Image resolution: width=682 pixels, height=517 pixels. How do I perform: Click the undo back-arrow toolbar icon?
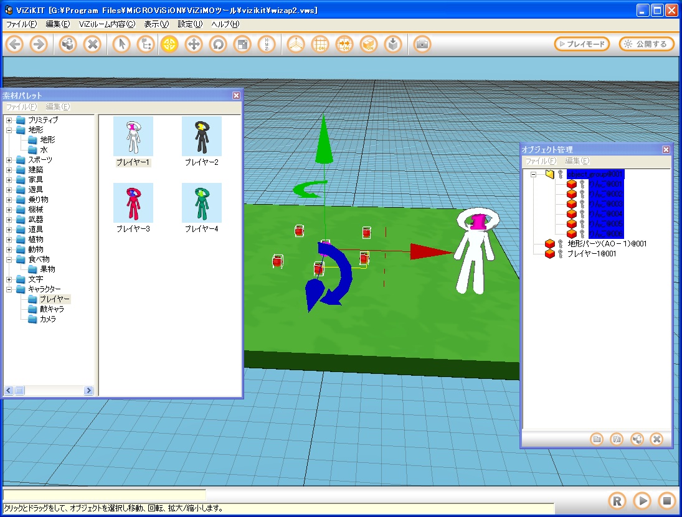click(15, 44)
